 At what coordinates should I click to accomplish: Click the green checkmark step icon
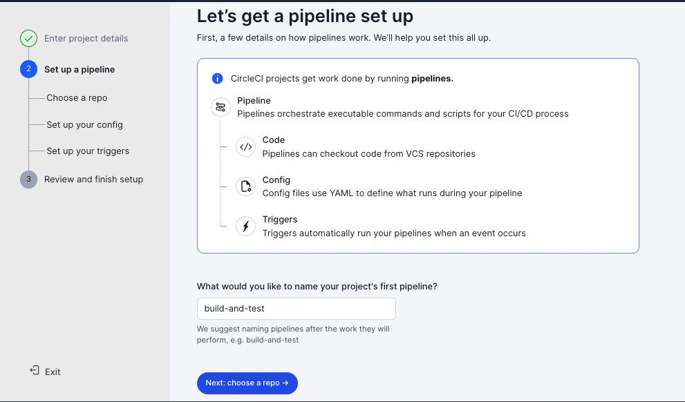pyautogui.click(x=28, y=39)
